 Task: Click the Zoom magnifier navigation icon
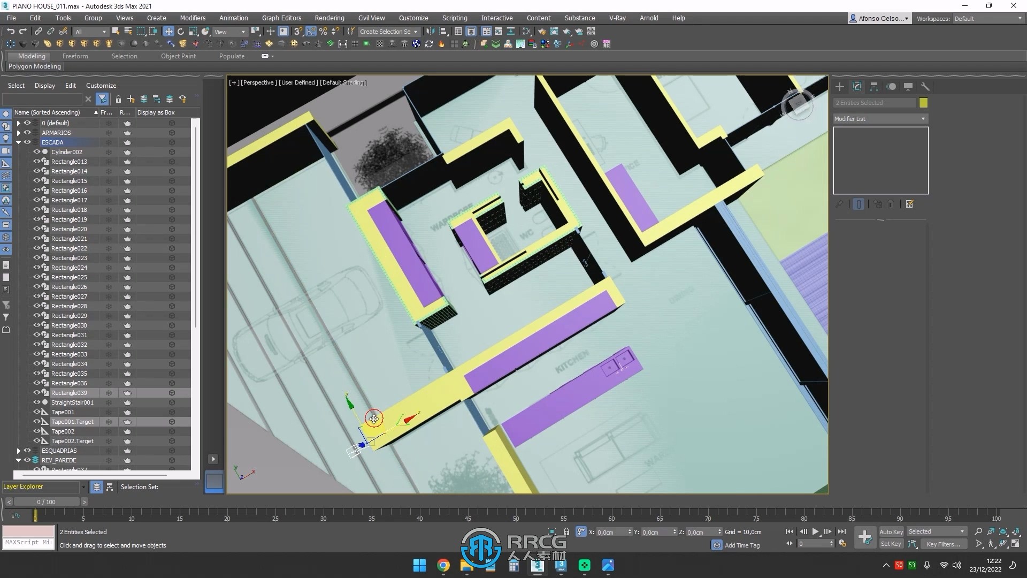[x=978, y=531]
